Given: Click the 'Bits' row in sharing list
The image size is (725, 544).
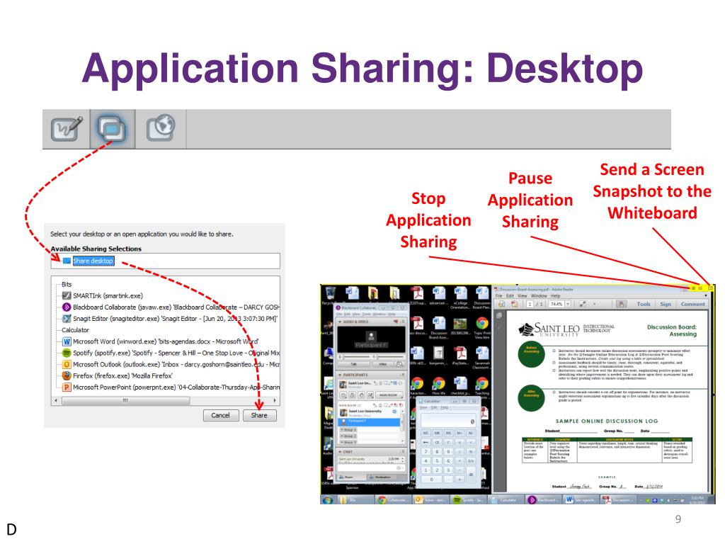Looking at the screenshot, I should (x=67, y=284).
